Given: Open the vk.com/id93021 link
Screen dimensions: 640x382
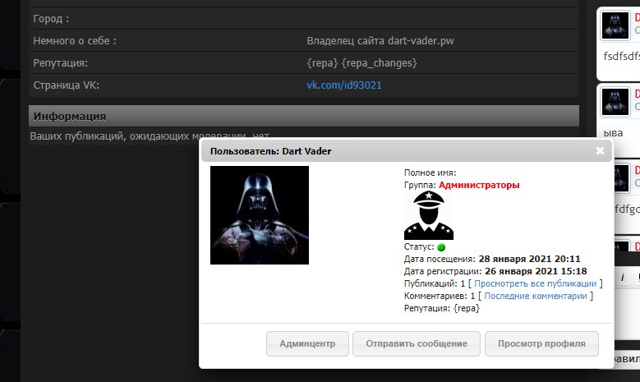Looking at the screenshot, I should coord(344,85).
